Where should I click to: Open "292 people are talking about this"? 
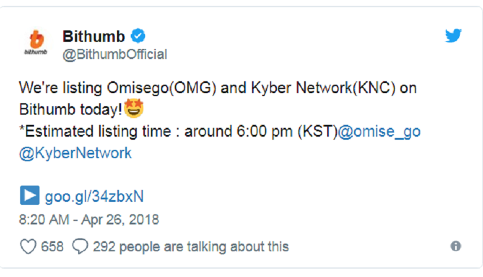pos(190,246)
